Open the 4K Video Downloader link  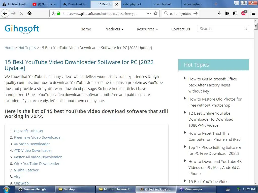pyautogui.click(x=32, y=144)
